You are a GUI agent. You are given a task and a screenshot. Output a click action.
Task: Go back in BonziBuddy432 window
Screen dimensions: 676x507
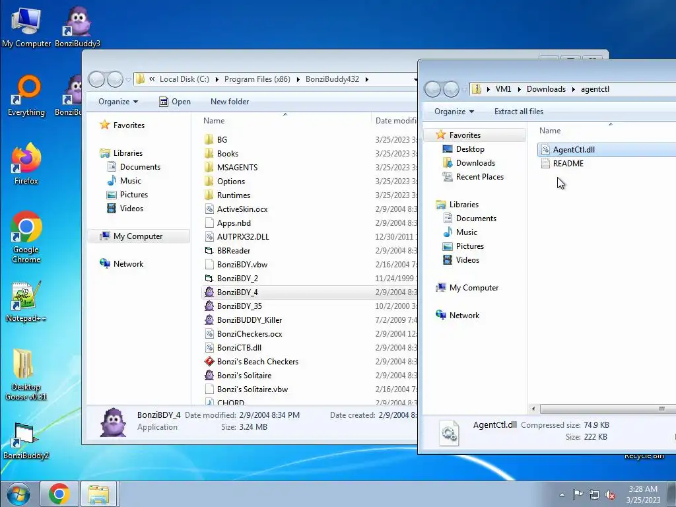[x=97, y=79]
